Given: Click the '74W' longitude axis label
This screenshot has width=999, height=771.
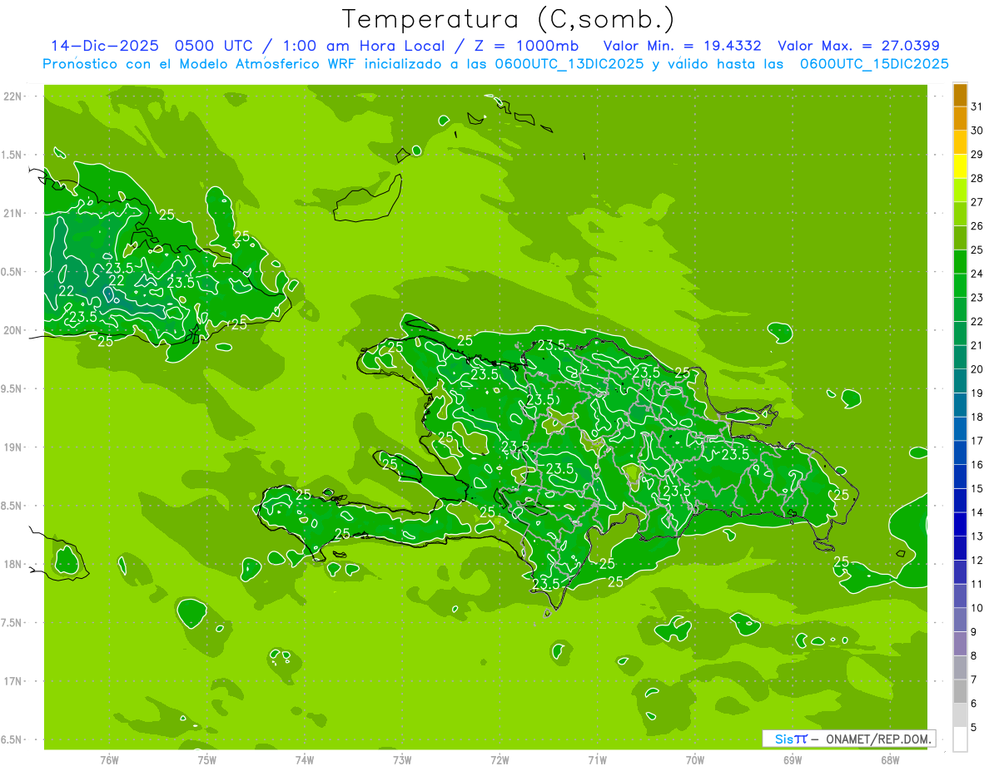Looking at the screenshot, I should 305,759.
